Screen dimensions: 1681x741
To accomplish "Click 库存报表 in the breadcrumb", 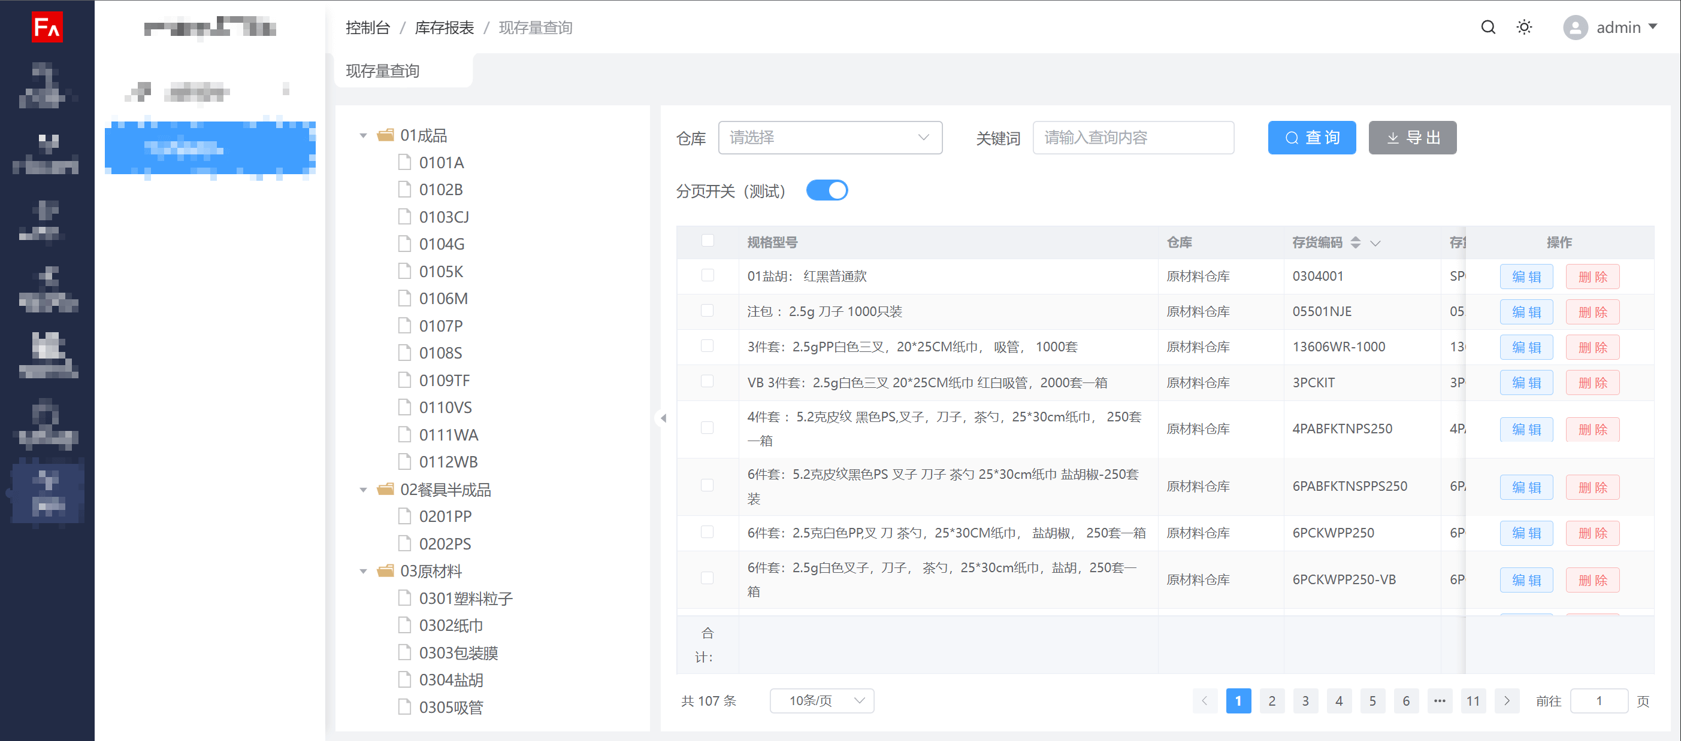I will pyautogui.click(x=445, y=28).
